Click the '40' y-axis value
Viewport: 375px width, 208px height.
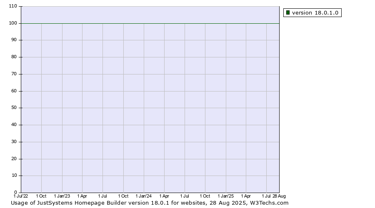14,125
